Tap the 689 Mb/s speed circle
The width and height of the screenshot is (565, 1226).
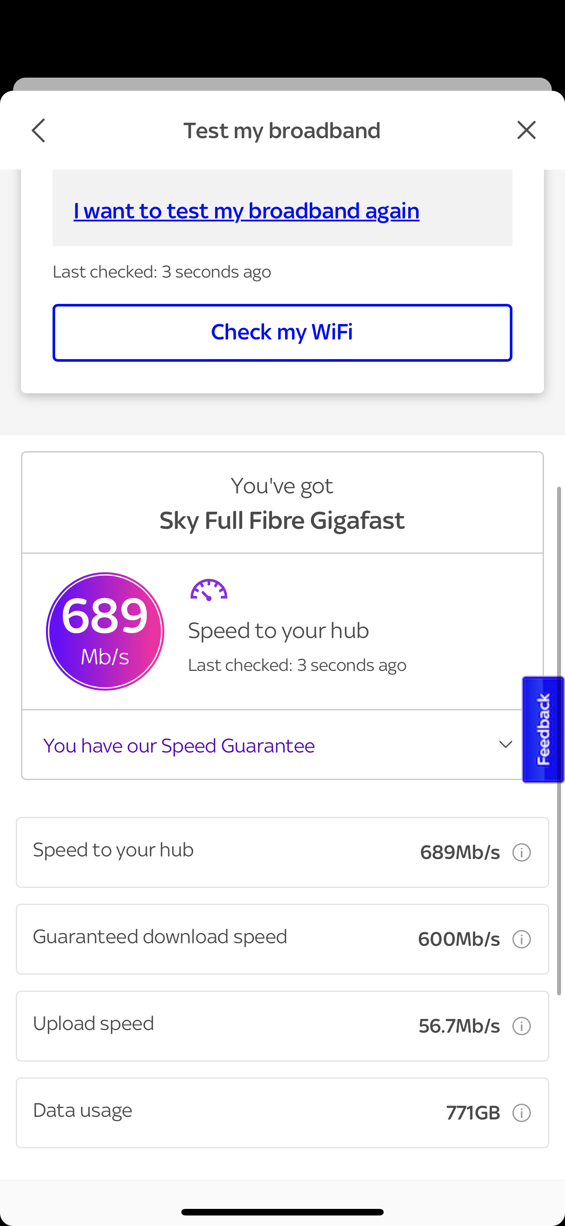(x=105, y=631)
